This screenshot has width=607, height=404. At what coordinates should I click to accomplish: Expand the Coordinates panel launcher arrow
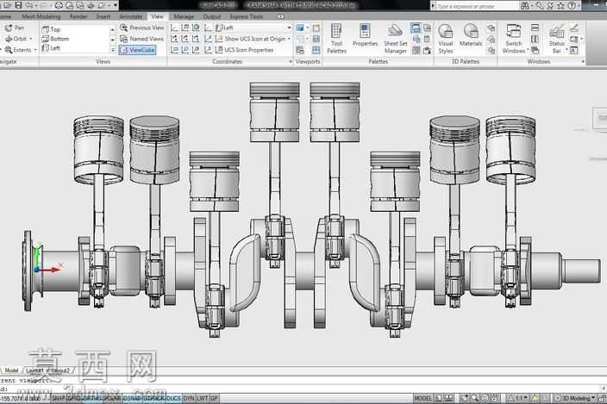(291, 61)
